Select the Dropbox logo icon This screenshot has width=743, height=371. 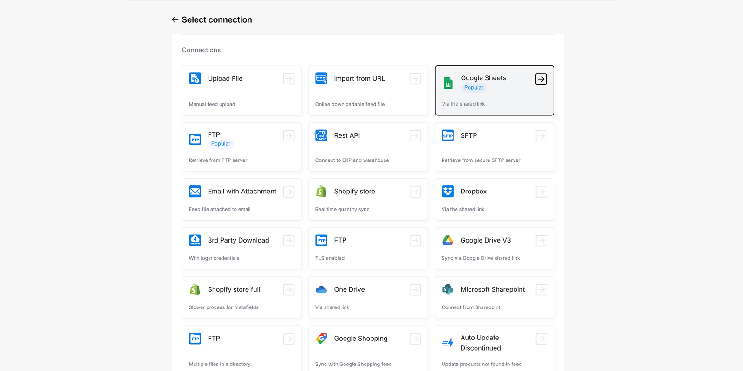[x=448, y=191]
